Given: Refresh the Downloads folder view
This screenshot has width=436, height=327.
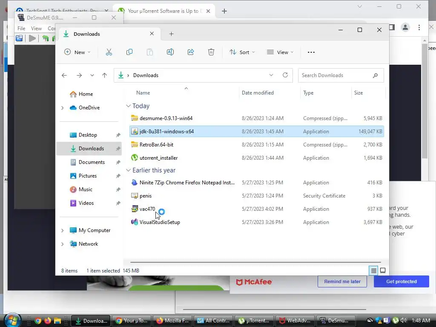Looking at the screenshot, I should tap(285, 75).
